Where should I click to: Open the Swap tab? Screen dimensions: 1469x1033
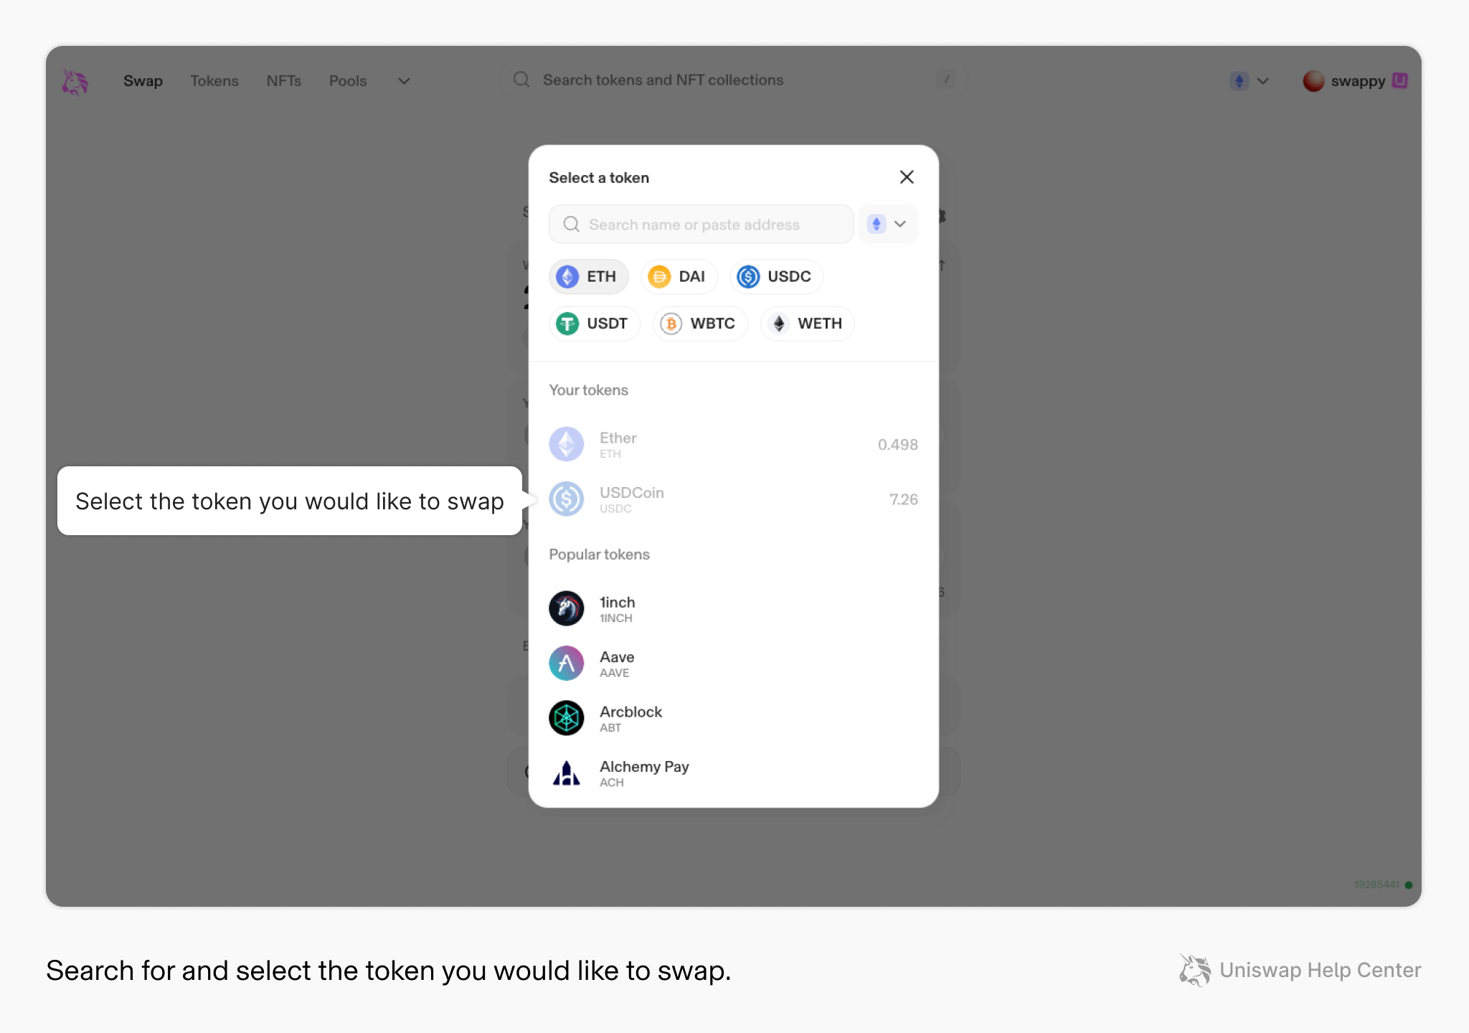[x=143, y=81]
